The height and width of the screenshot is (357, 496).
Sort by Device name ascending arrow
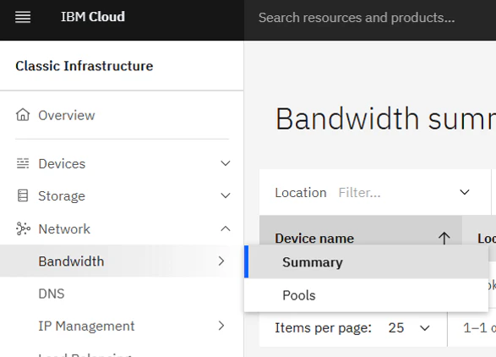444,239
